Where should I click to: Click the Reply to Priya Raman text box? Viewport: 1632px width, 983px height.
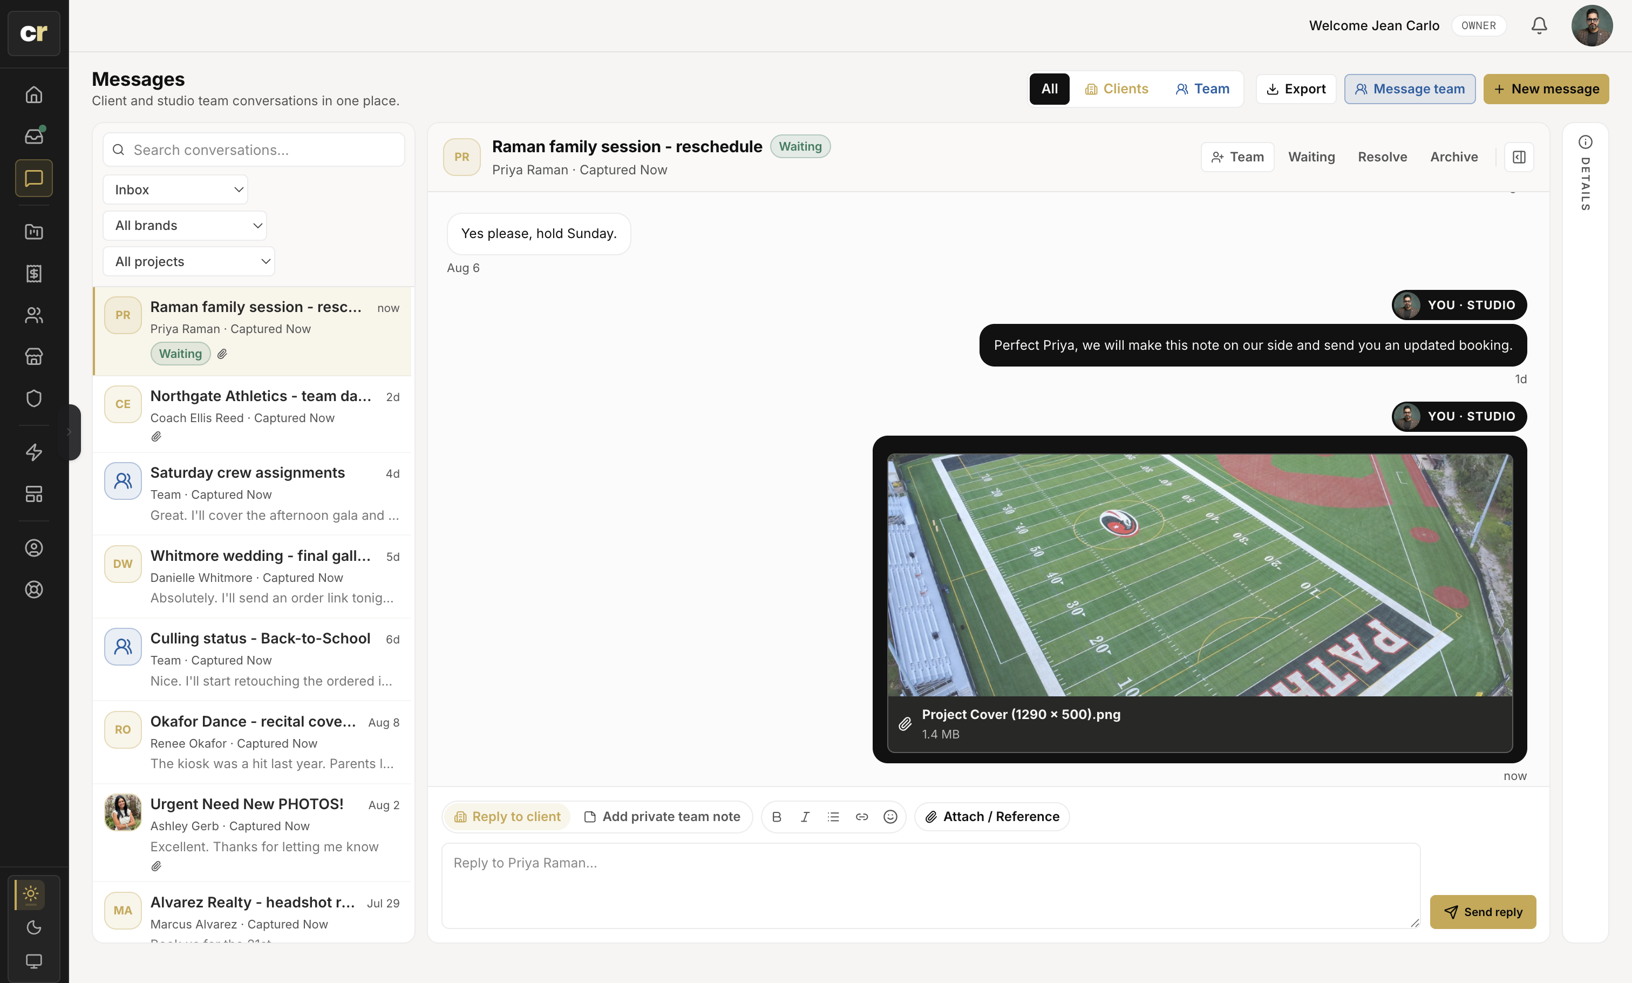pos(931,886)
